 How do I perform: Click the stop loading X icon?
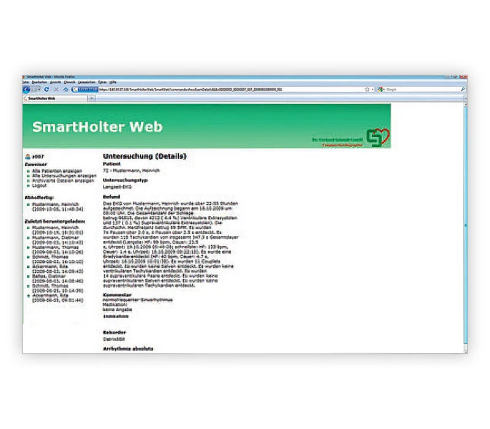click(x=56, y=89)
